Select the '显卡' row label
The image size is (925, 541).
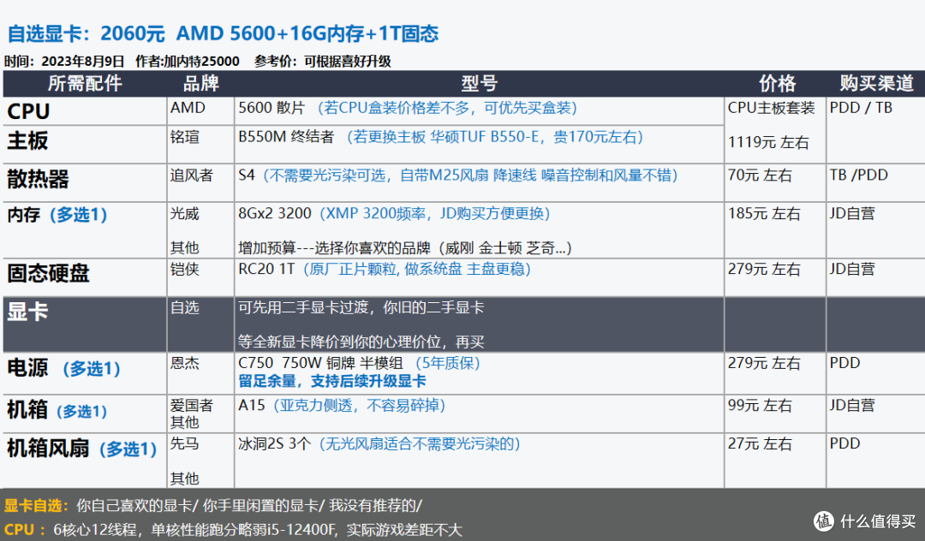[27, 312]
